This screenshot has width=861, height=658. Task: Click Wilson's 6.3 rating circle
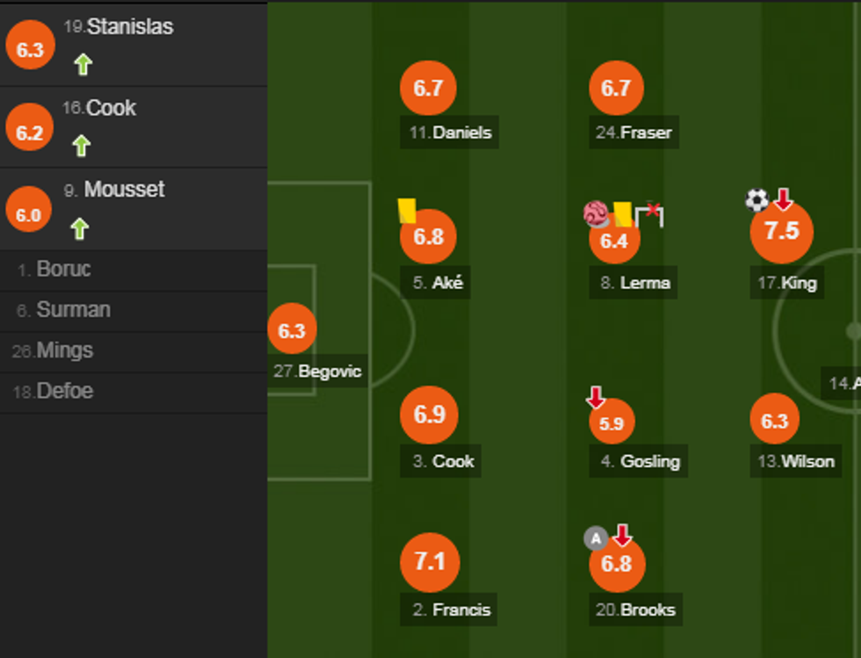point(774,421)
